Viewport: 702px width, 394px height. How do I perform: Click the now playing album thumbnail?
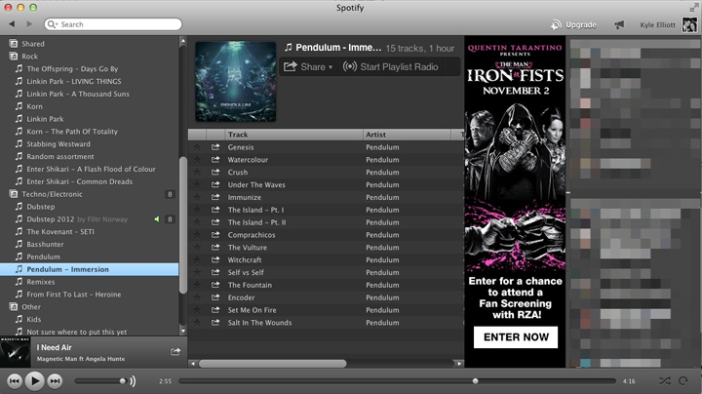coord(15,352)
